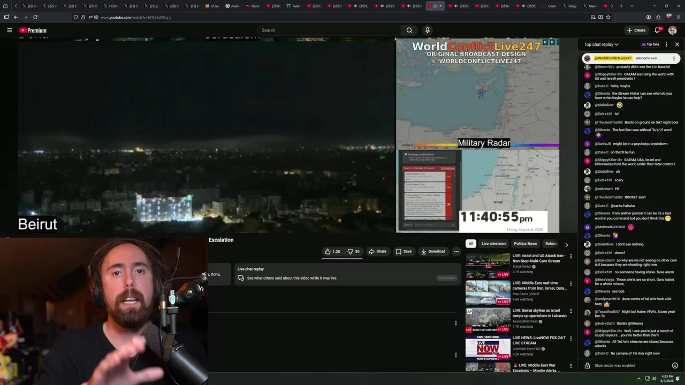Open chat options three-dot menu

[666, 44]
